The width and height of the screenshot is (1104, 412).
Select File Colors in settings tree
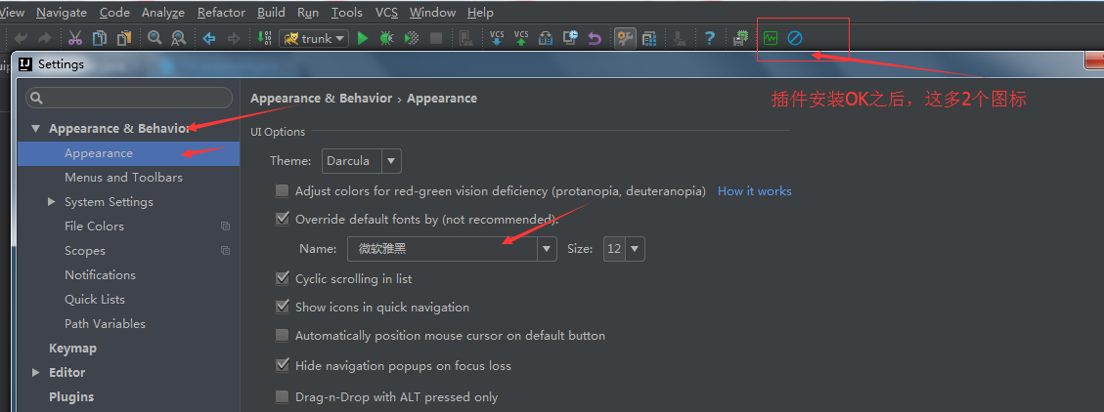(x=94, y=227)
